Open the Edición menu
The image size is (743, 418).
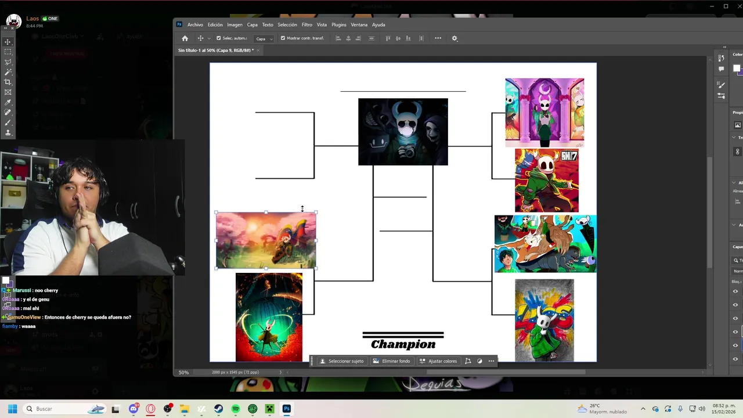click(215, 24)
